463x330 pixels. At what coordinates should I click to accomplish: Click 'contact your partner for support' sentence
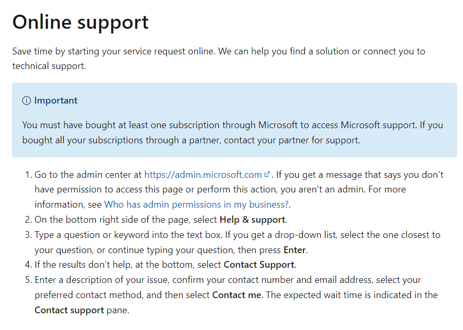point(292,140)
